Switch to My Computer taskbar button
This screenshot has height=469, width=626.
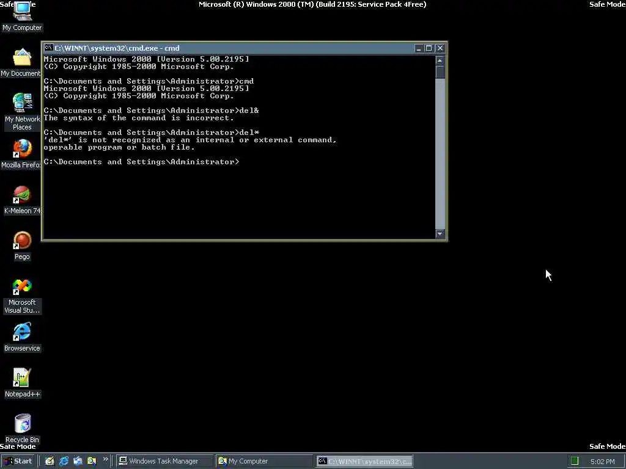click(265, 461)
